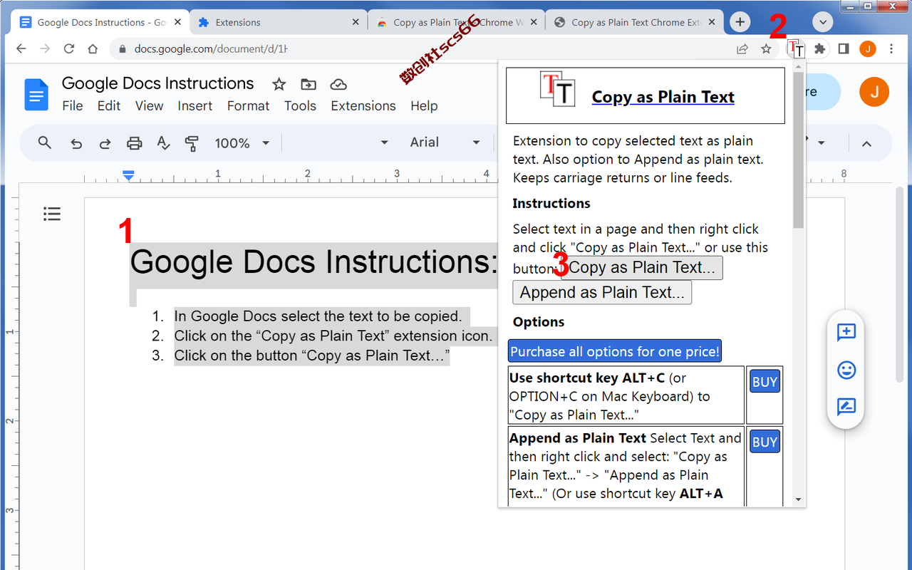Click Purchase all options for one price!
Screen dimensions: 912x570
pyautogui.click(x=615, y=351)
